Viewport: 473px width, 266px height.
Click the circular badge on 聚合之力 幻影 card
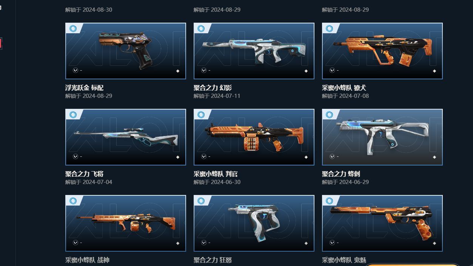[202, 29]
